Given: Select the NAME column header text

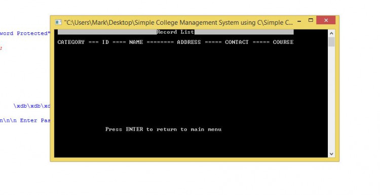Looking at the screenshot, I should 136,42.
